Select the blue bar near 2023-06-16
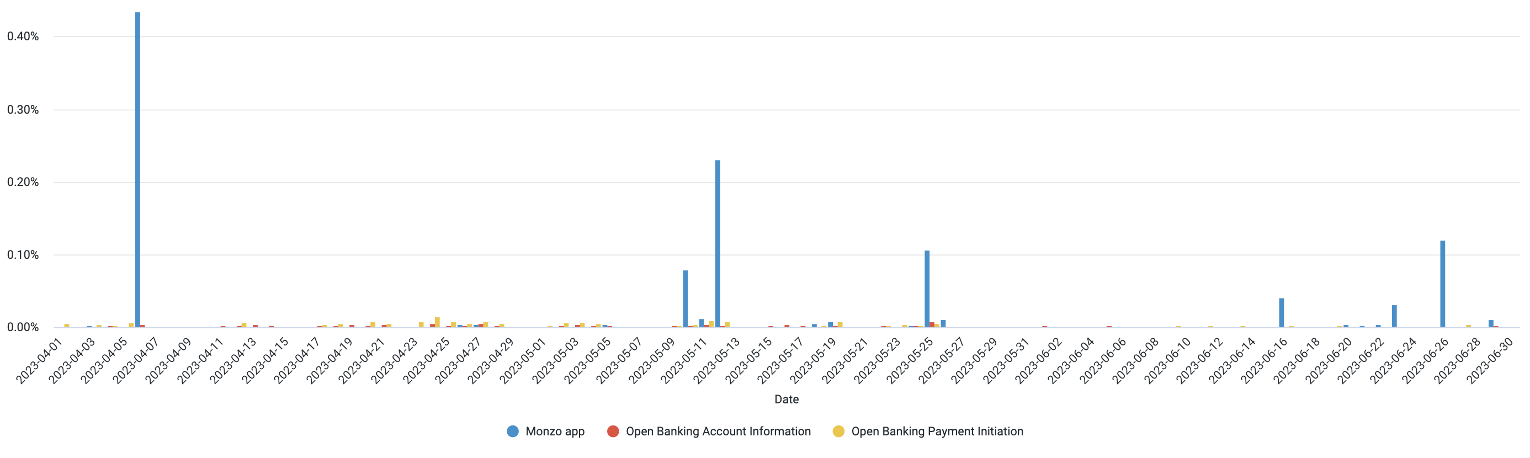The height and width of the screenshot is (458, 1530). [1282, 312]
